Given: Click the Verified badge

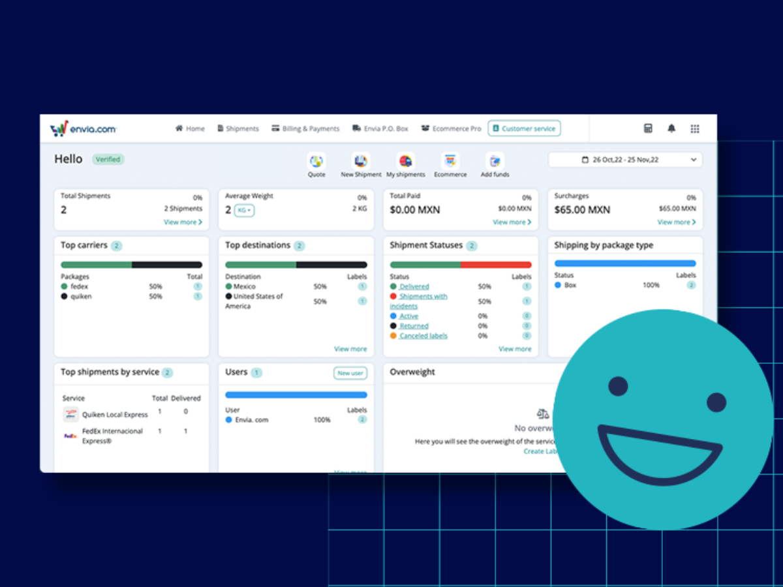Looking at the screenshot, I should pyautogui.click(x=108, y=159).
